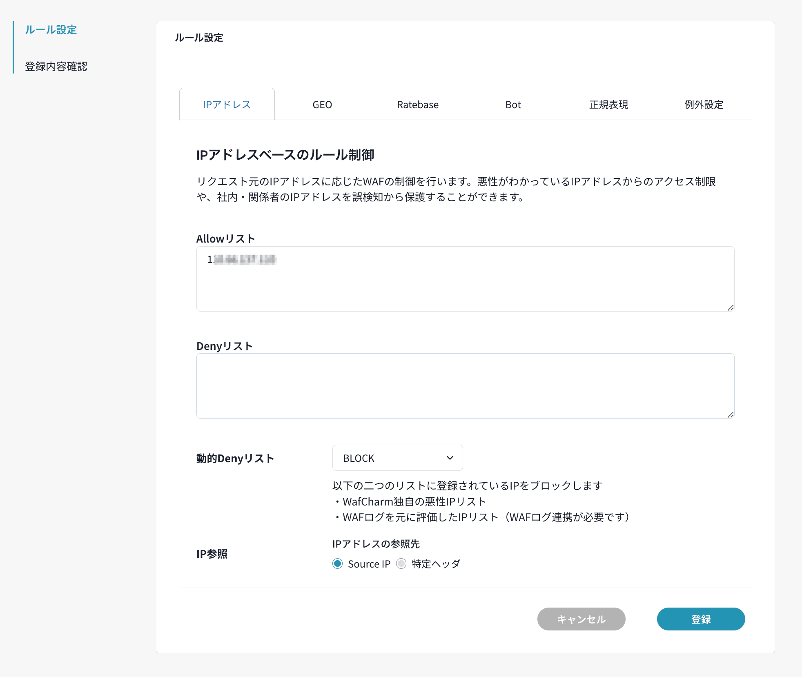
Task: Select the Source IP radio button
Action: coord(337,563)
